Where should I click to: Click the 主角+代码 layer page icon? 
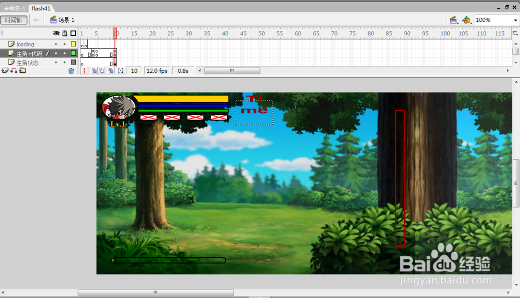[x=11, y=53]
